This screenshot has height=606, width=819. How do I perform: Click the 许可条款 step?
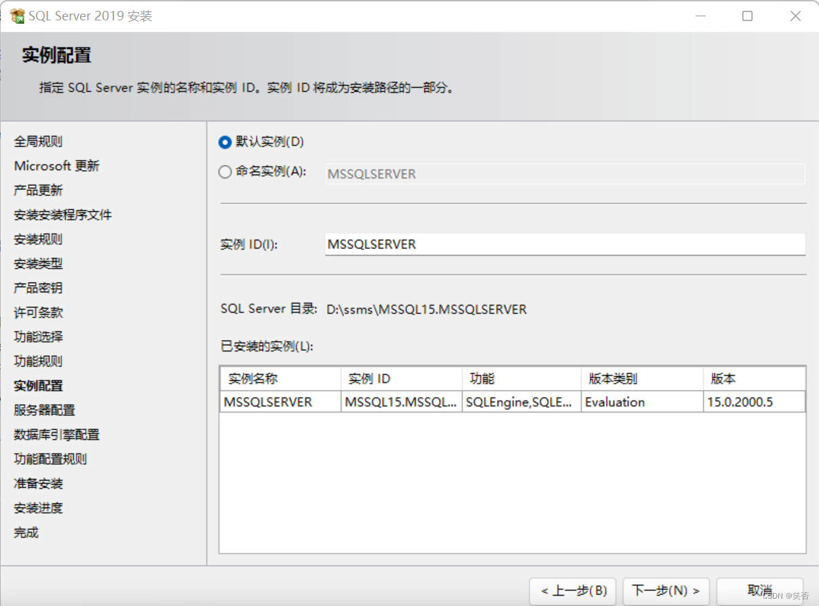38,312
